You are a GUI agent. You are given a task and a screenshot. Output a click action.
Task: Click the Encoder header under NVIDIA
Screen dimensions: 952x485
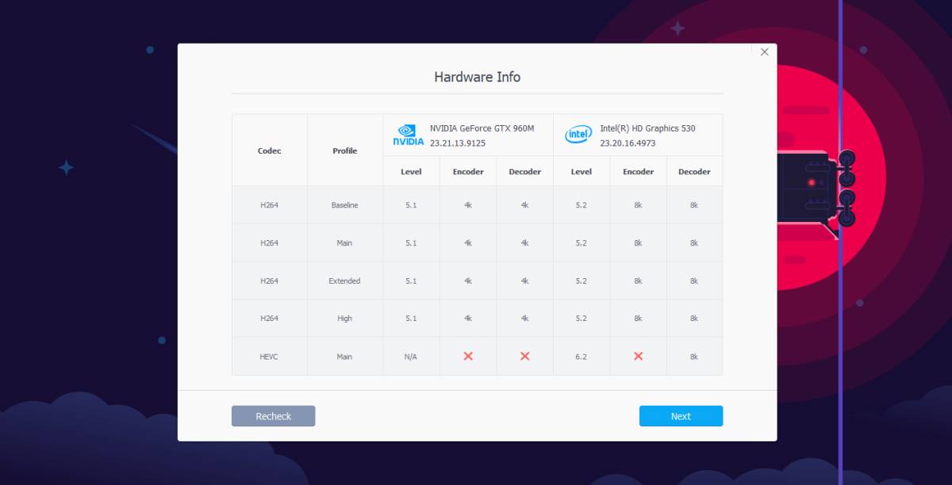(468, 171)
